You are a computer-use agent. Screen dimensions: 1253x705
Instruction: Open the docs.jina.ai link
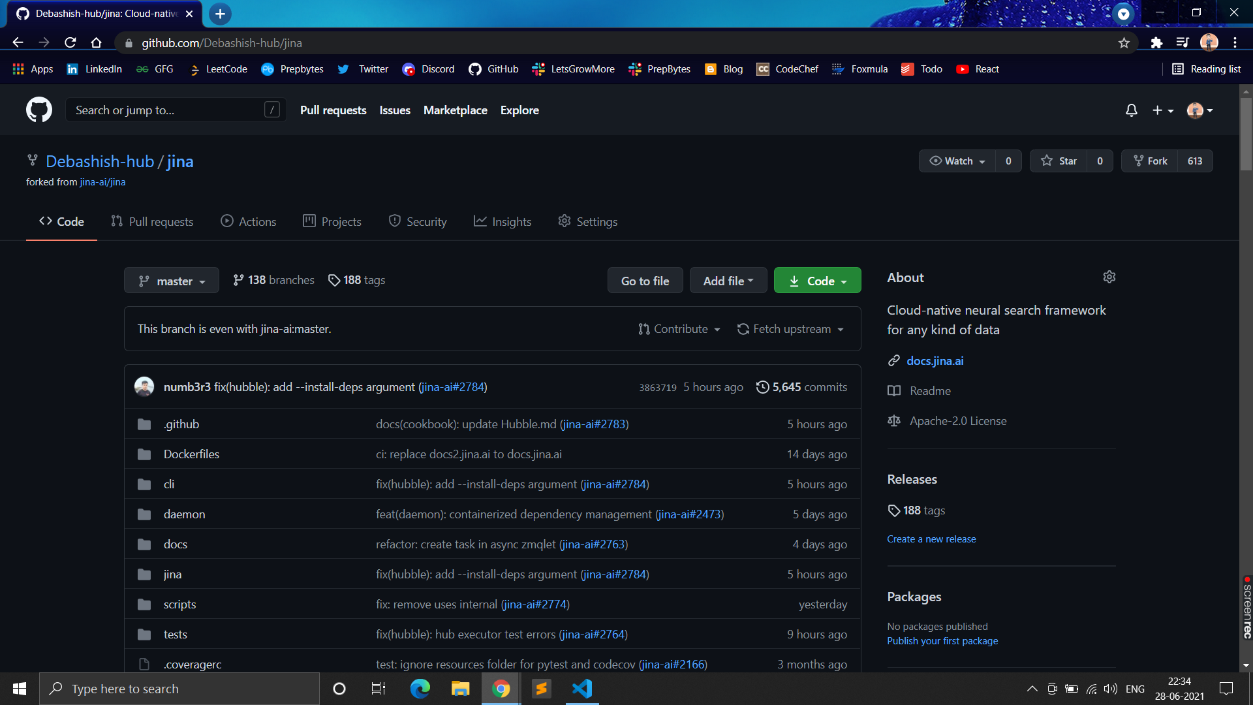935,361
